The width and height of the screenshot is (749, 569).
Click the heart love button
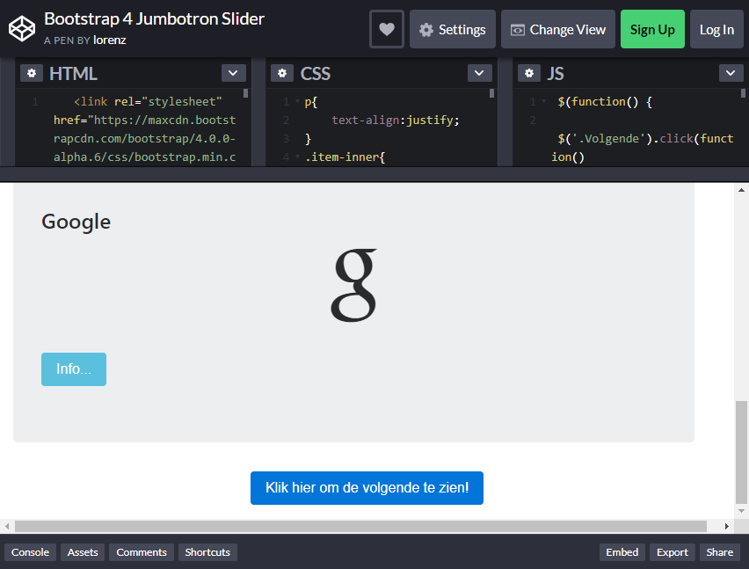pos(387,29)
